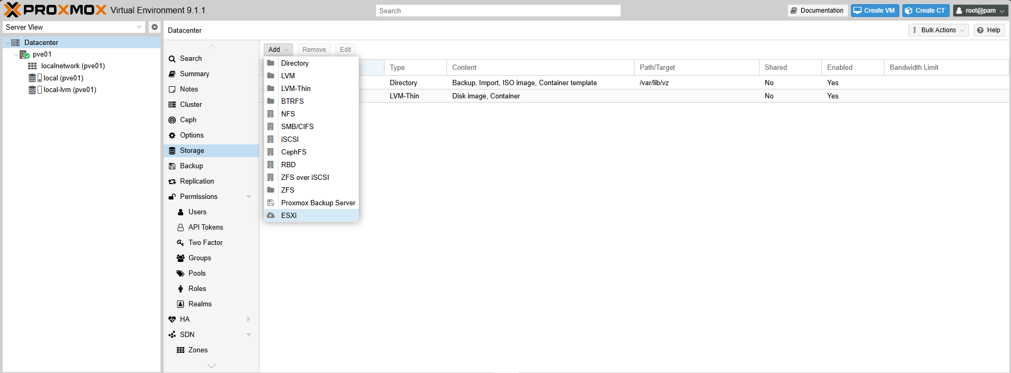Choose BTRFS from the Add menu
The height and width of the screenshot is (373, 1011).
(311, 101)
